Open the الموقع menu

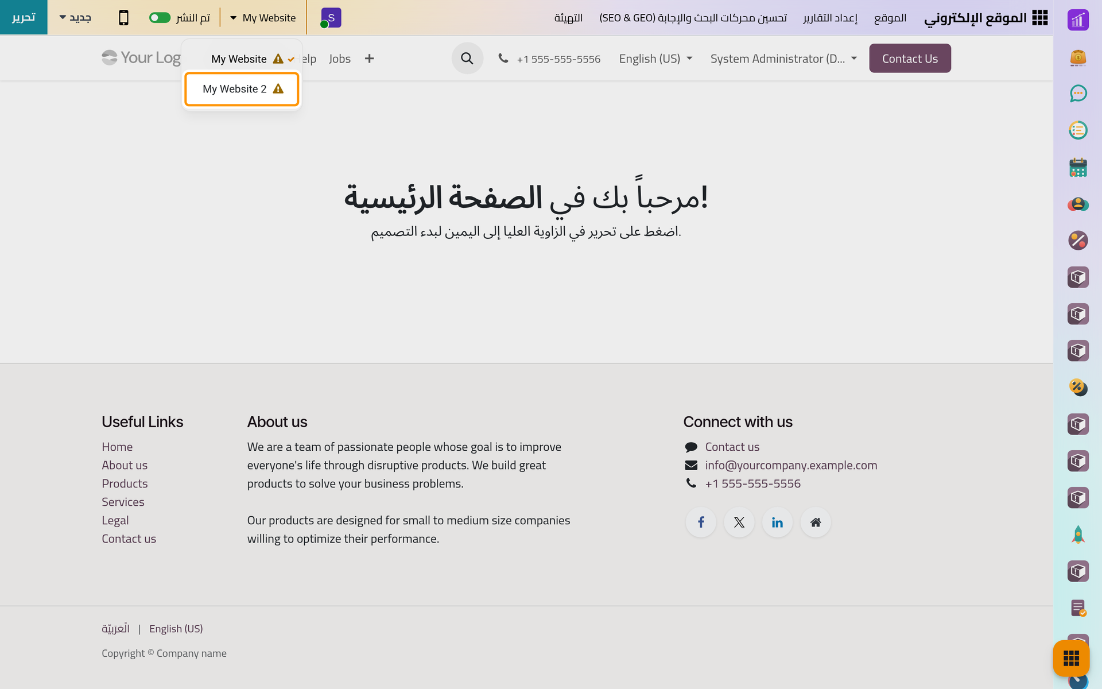click(x=890, y=18)
